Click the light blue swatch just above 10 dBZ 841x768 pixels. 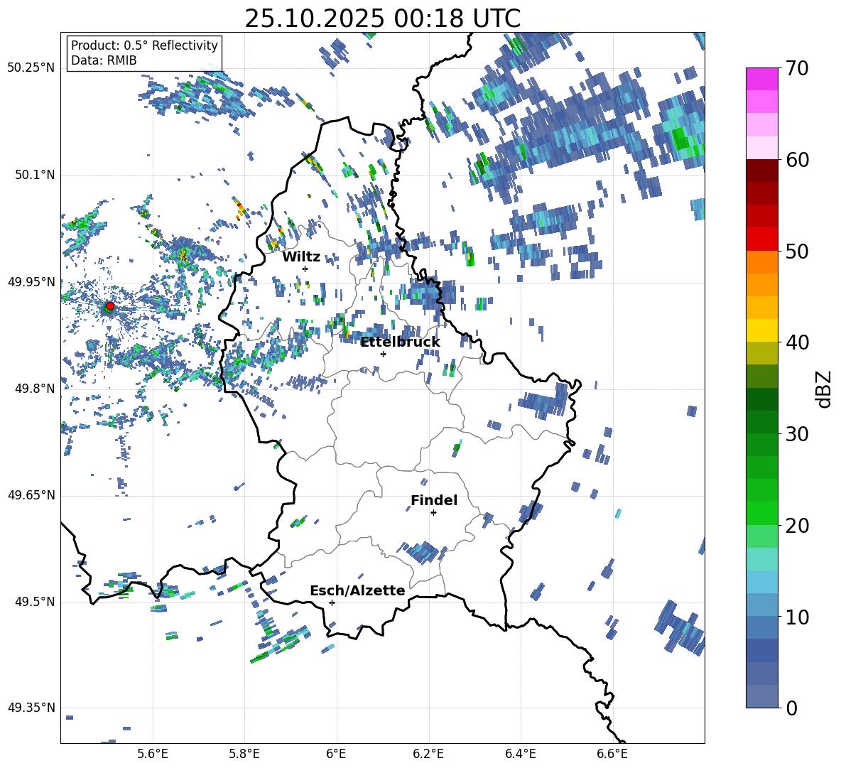[x=761, y=605]
